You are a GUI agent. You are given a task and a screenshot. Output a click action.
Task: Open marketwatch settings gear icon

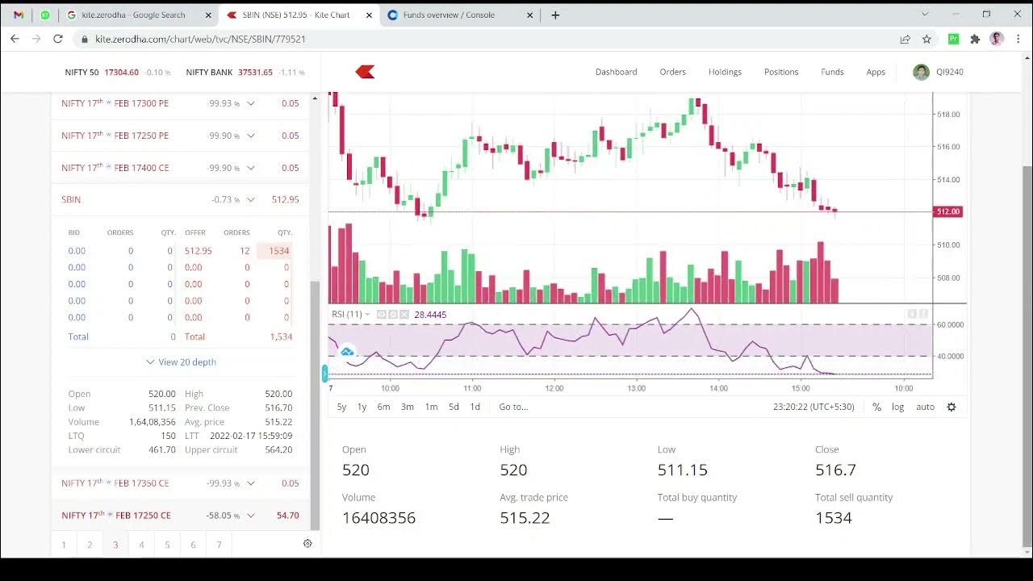[x=307, y=544]
